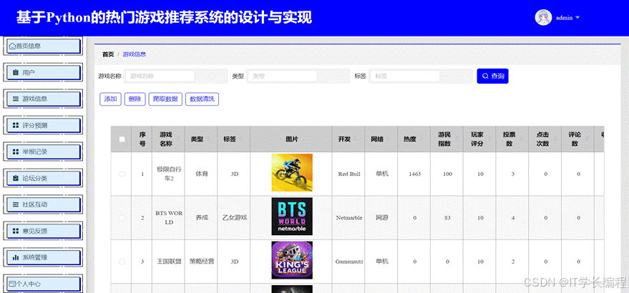
Task: Click the 'Gamenauts' developer cell
Action: point(349,262)
